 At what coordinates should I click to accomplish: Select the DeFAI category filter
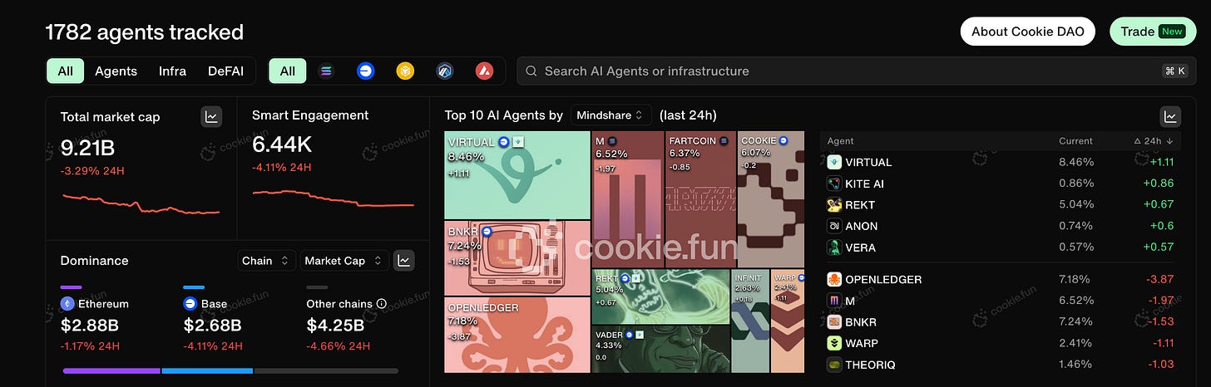[x=225, y=71]
